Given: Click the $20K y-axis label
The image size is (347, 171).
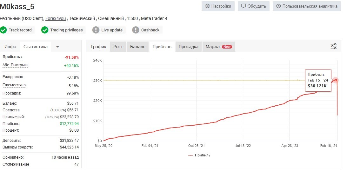Looking at the screenshot, I should (97, 101).
